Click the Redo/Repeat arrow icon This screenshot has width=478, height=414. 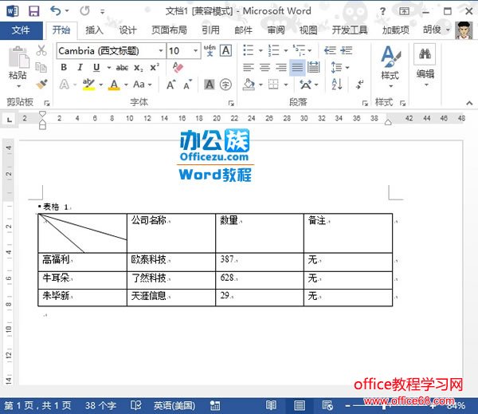(84, 11)
